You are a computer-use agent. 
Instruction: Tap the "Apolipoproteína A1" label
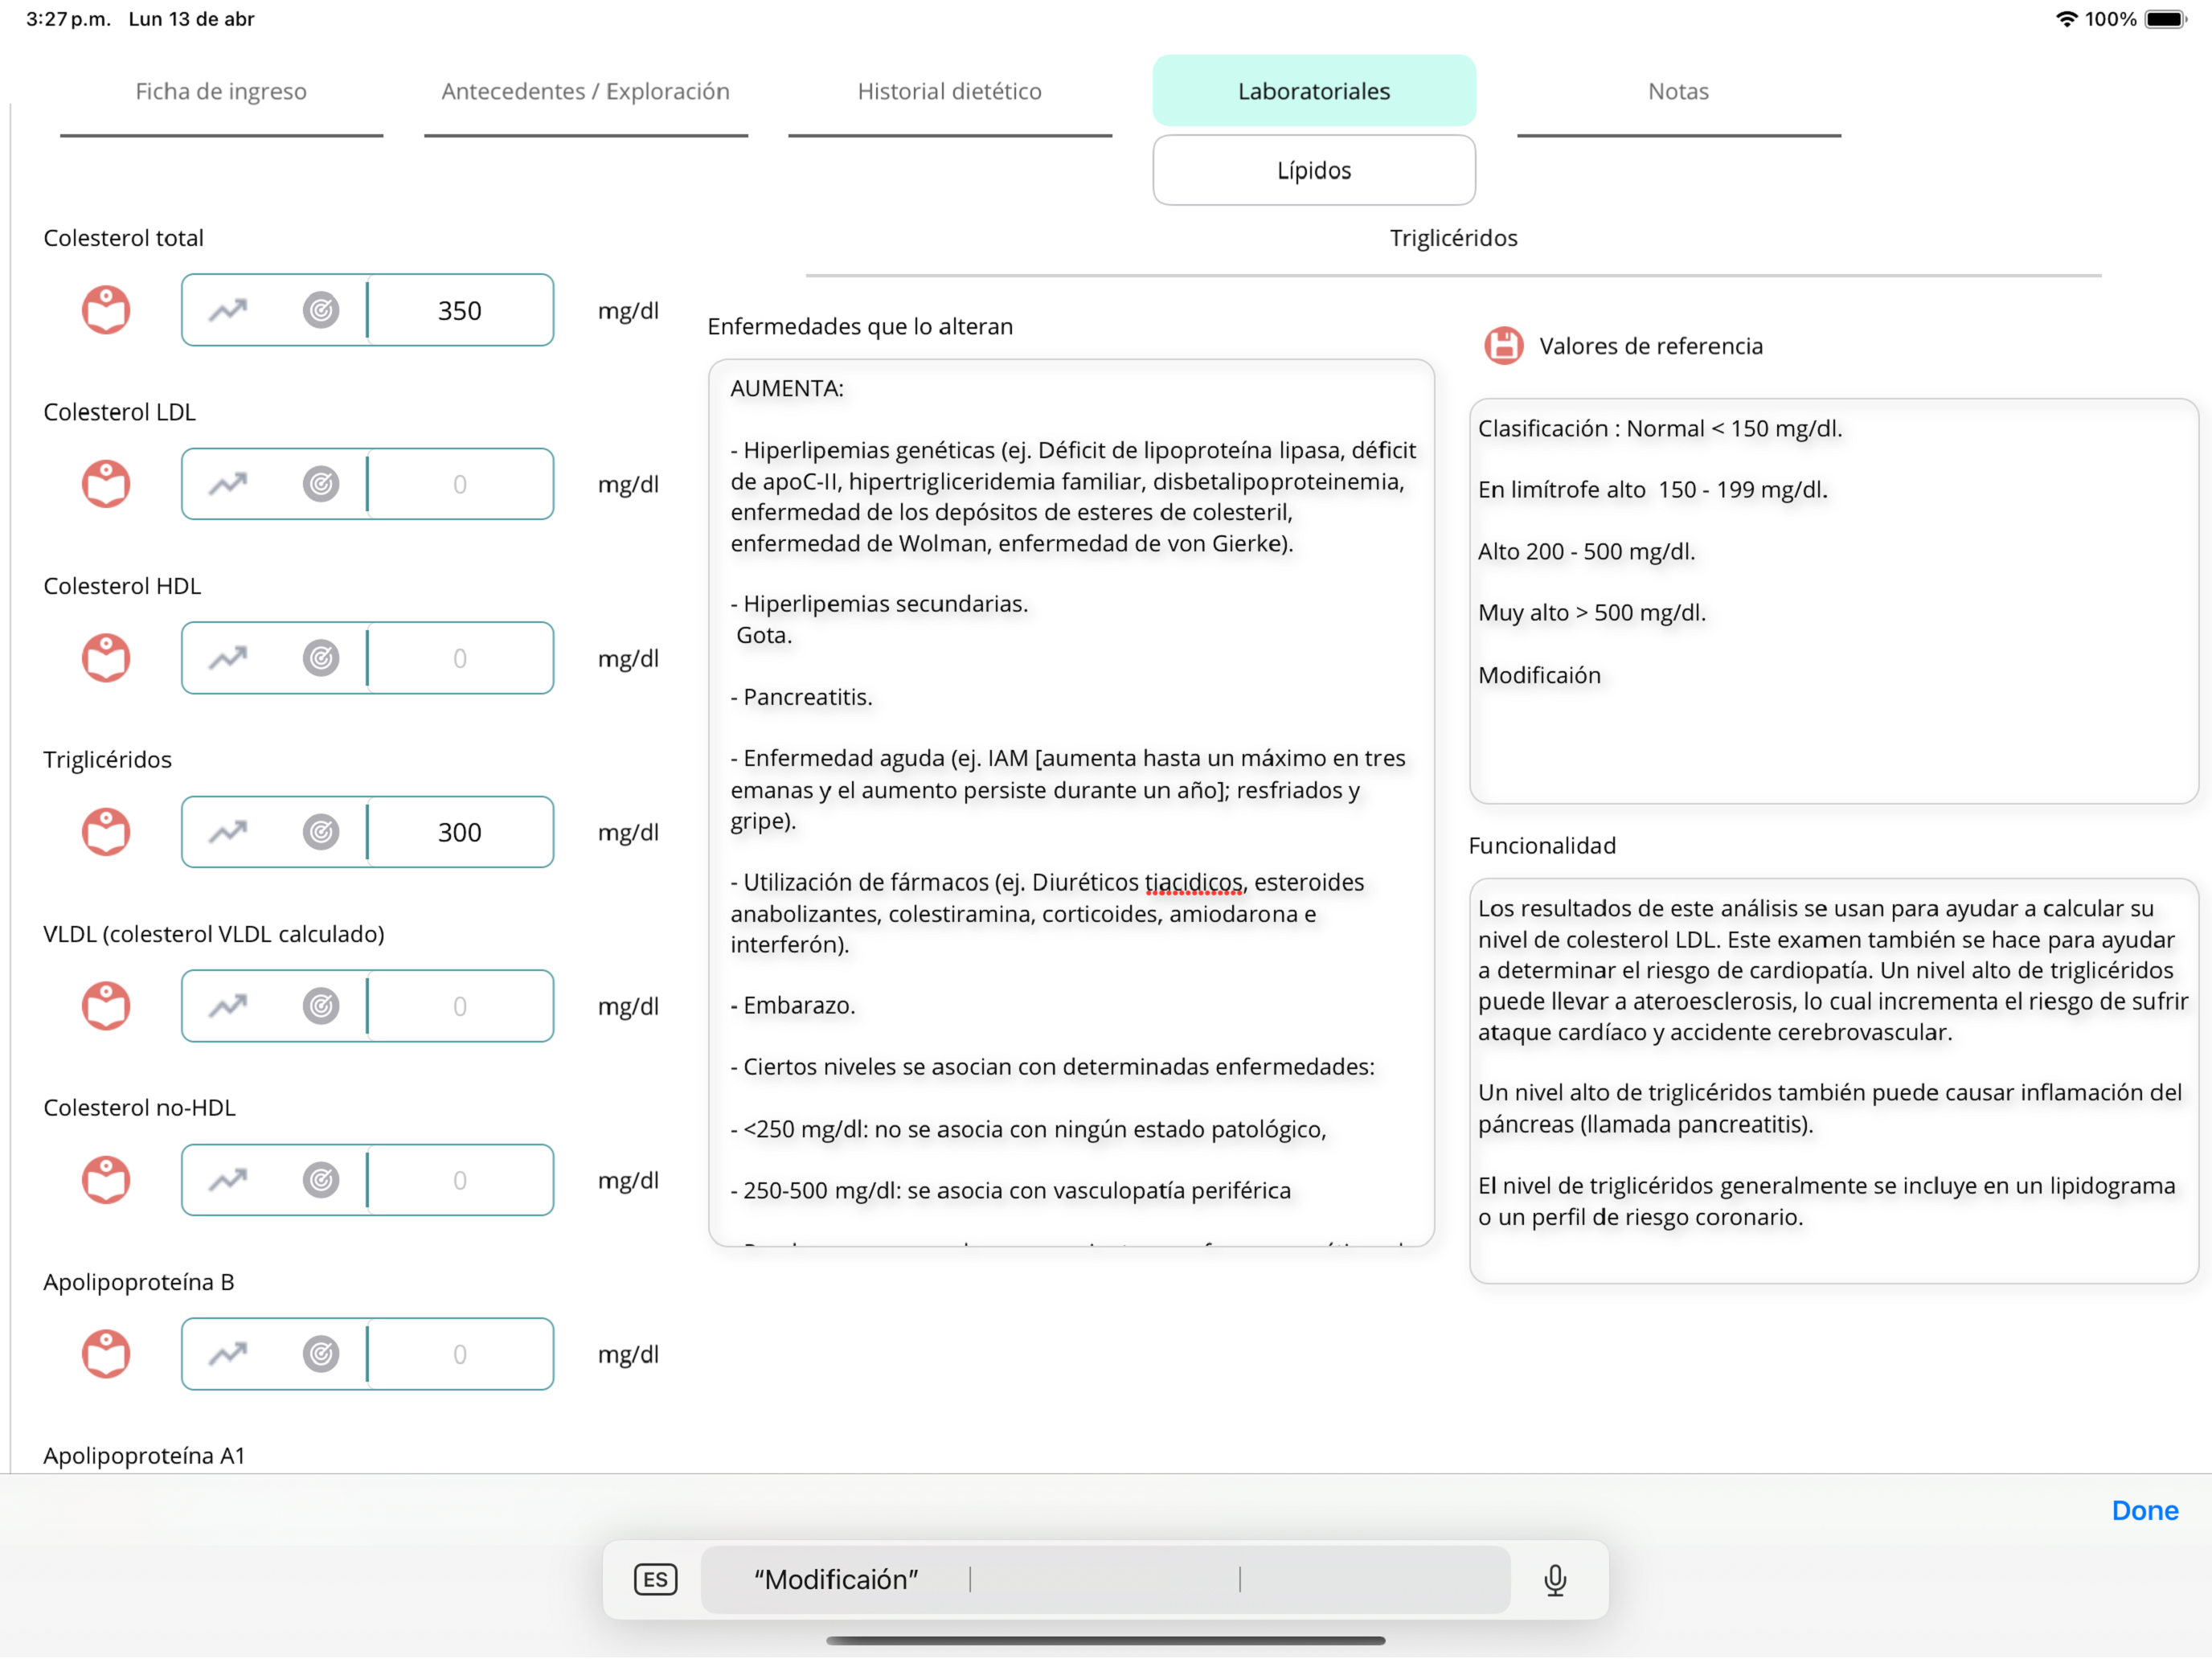pyautogui.click(x=144, y=1456)
